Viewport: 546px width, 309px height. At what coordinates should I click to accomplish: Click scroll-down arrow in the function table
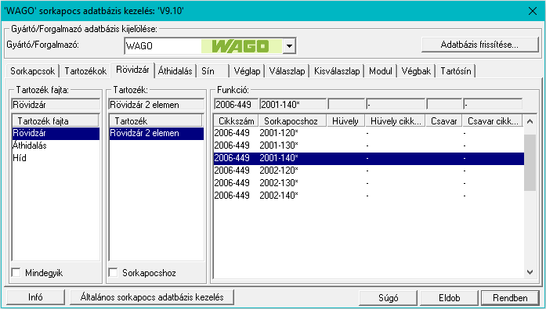coord(530,272)
